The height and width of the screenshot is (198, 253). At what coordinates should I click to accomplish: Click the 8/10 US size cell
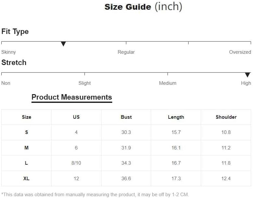coord(76,163)
